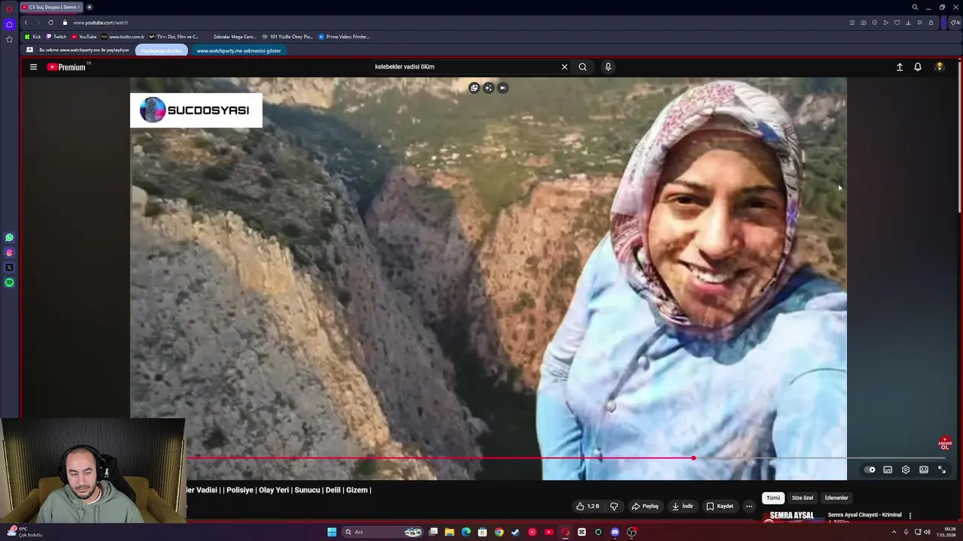Click the red Abone Ol channel watermark
963x541 pixels.
[944, 443]
